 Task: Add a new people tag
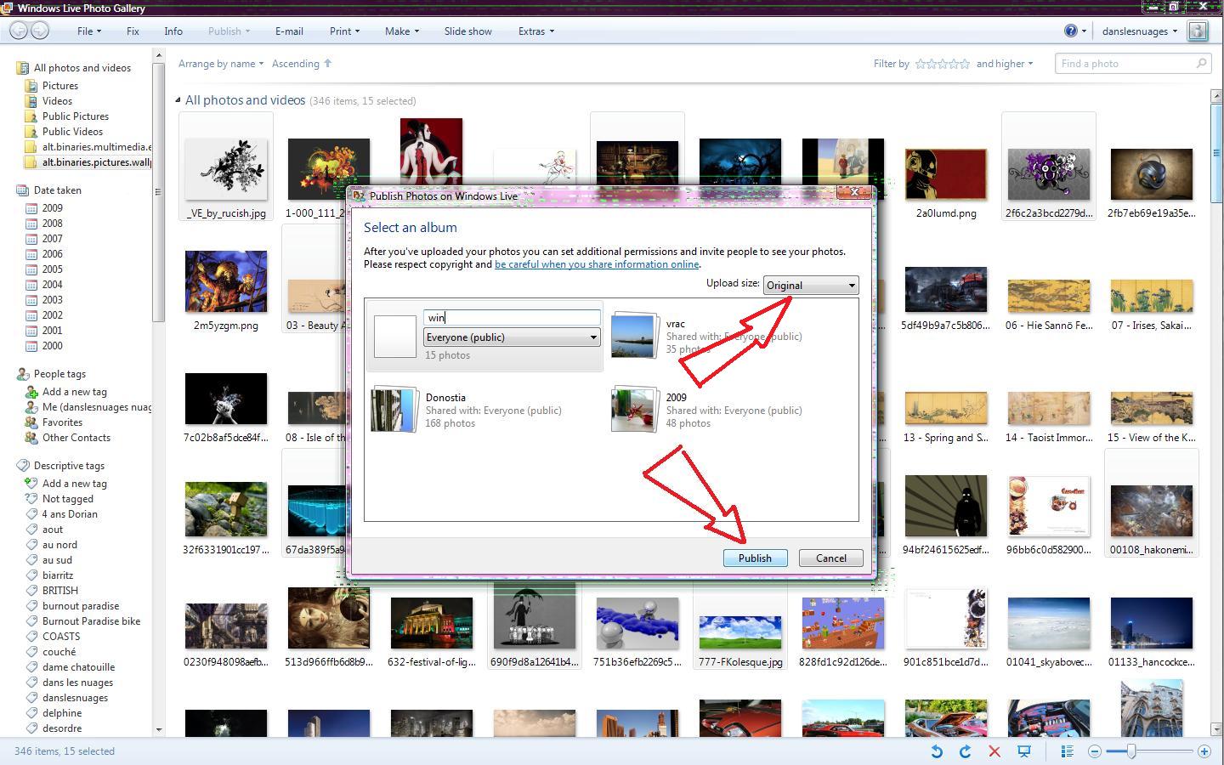(74, 392)
